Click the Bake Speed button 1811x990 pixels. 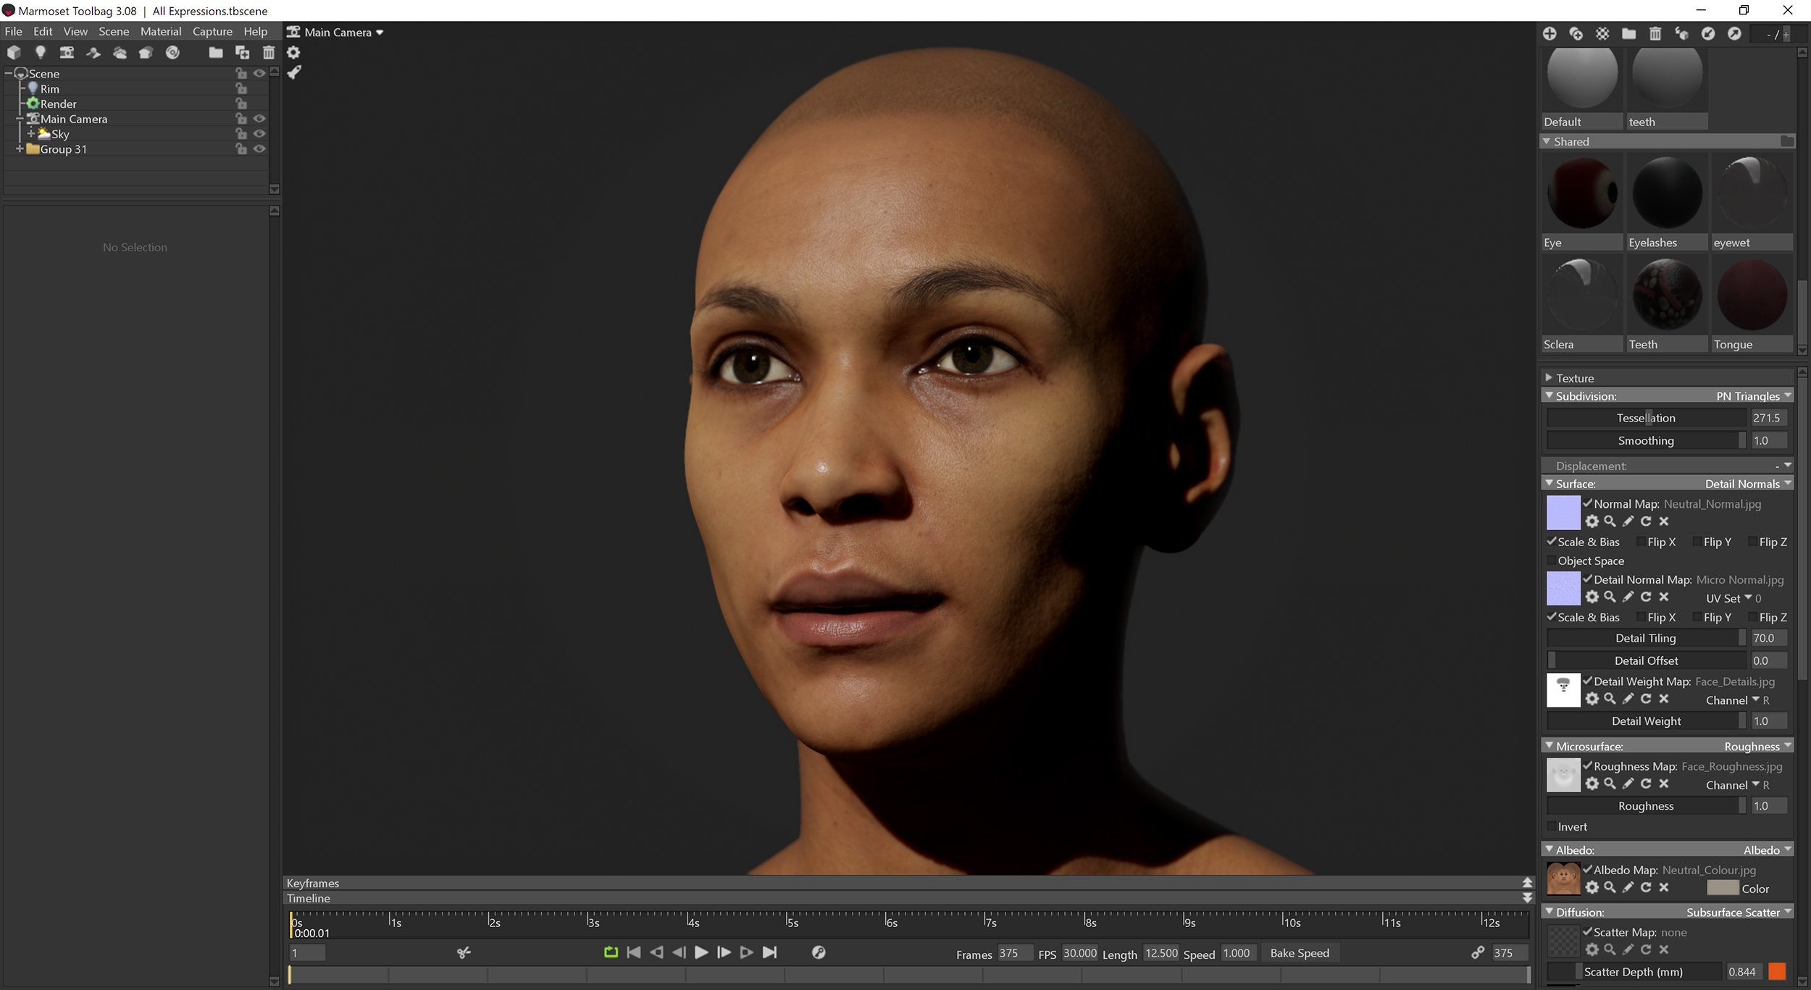click(x=1300, y=953)
